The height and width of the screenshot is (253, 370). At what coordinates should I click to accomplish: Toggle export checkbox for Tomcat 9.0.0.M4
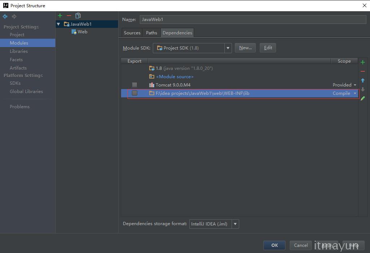pos(134,85)
